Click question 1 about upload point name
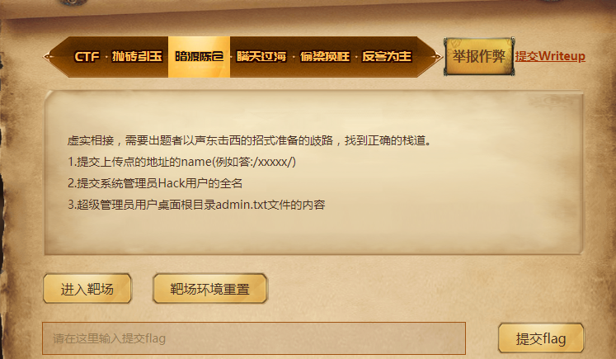This screenshot has height=359, width=616. tap(182, 162)
